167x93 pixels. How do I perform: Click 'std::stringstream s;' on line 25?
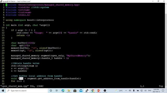click(24, 66)
